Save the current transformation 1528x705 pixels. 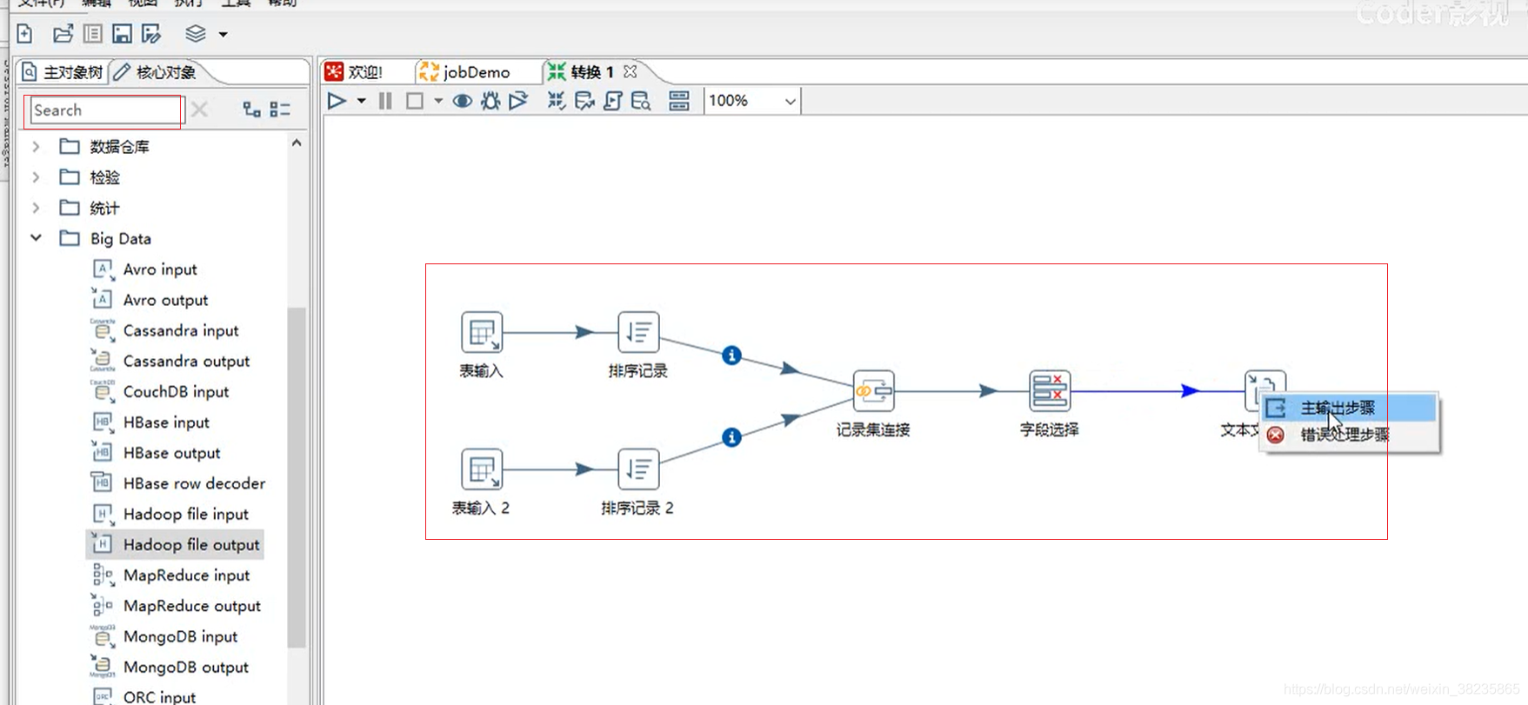122,34
